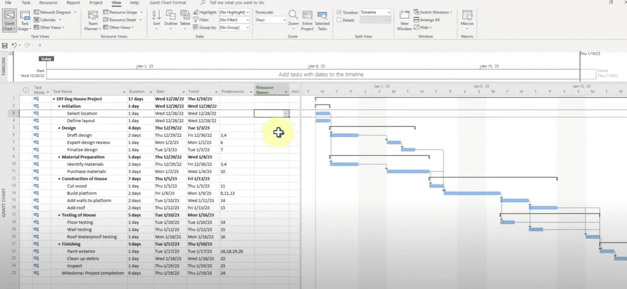627x289 pixels.
Task: Select the Purchase materials task name cell
Action: [x=90, y=172]
